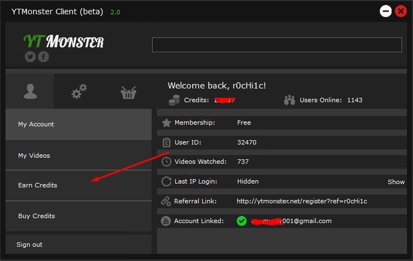
Task: Click the Membership value Free
Action: (x=244, y=123)
